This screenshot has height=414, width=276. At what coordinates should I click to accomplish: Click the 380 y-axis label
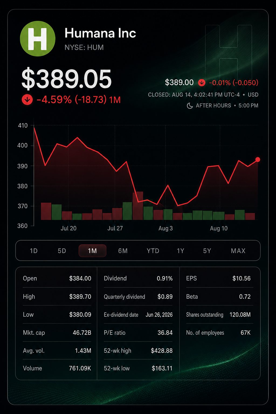pos(23,186)
